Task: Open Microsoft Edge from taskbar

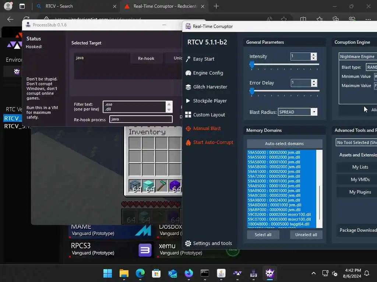Action: 140,273
